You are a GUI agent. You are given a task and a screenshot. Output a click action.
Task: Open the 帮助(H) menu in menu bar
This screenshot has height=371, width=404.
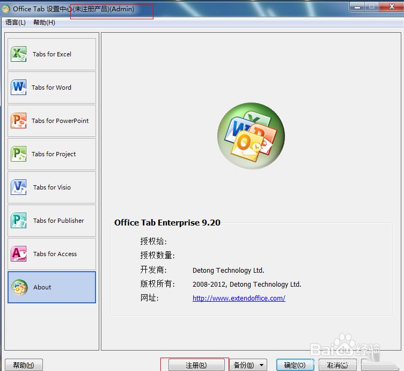44,23
